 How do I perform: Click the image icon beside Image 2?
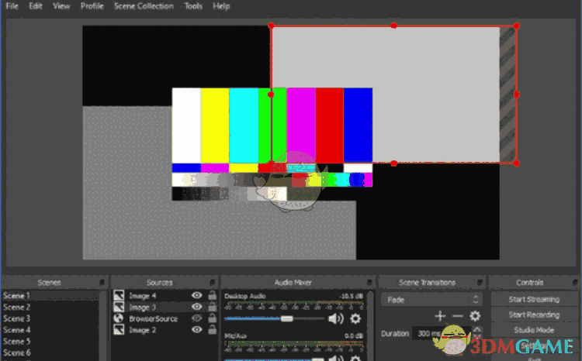[x=119, y=329]
